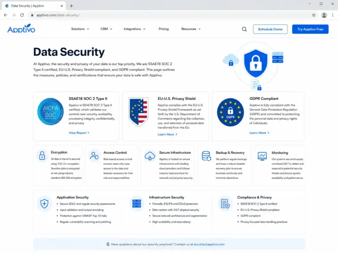The image size is (338, 253).
Task: Click the Access Control user icon
Action: pos(94,155)
